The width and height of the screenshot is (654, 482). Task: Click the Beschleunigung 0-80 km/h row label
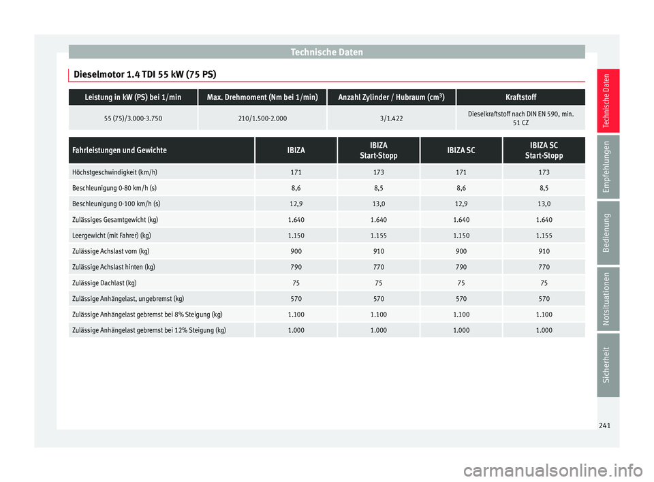click(114, 188)
